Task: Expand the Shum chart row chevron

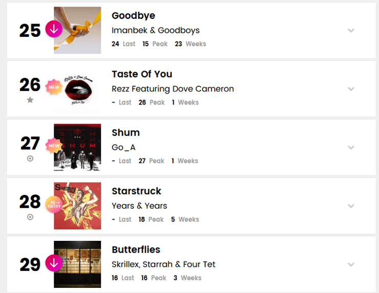Action: (x=351, y=148)
